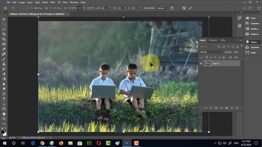Create a new adjustment layer icon
The height and width of the screenshot is (147, 262).
point(221,108)
